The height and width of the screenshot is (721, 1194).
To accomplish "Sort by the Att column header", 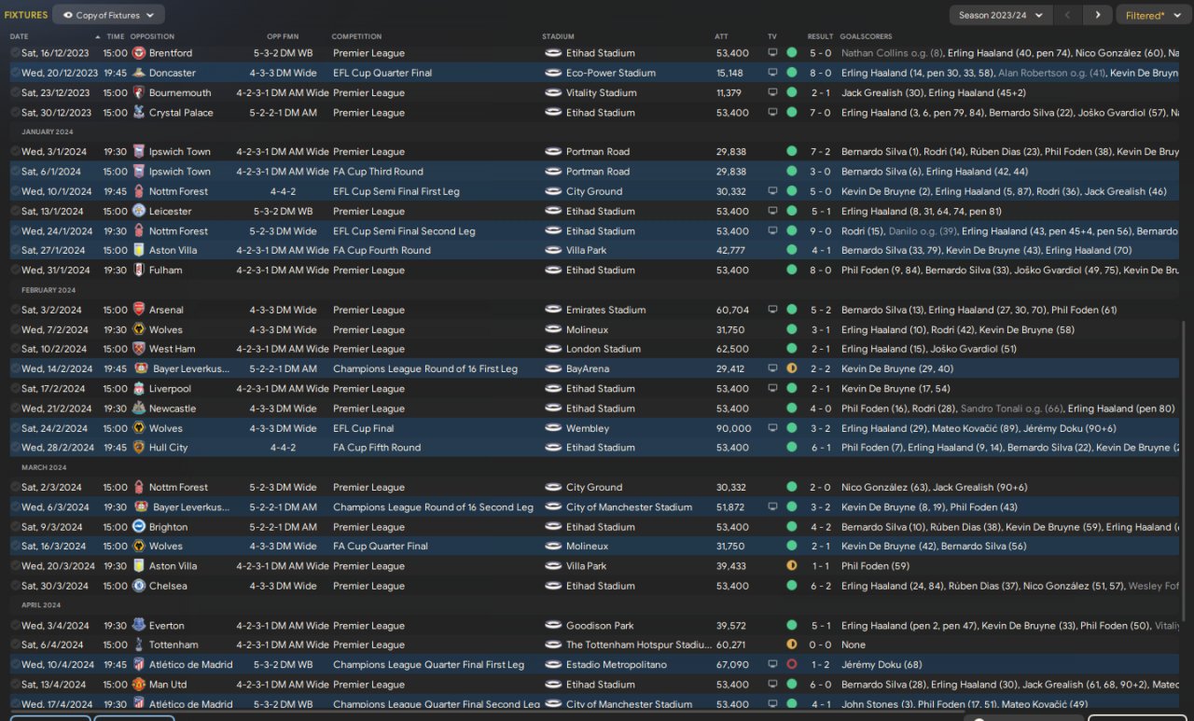I will click(x=722, y=36).
